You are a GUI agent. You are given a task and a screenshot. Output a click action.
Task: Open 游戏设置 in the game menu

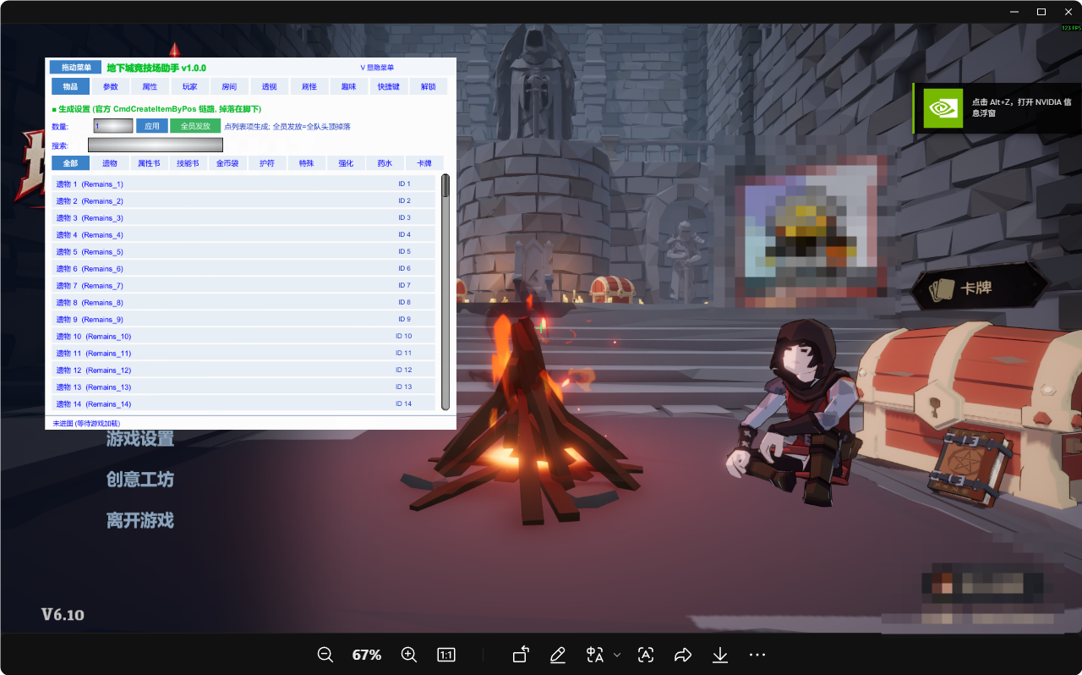(140, 439)
